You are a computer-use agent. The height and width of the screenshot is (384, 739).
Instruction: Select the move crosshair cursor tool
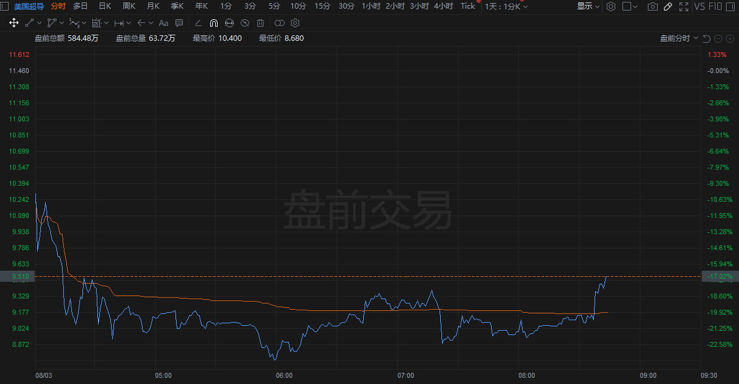point(14,23)
